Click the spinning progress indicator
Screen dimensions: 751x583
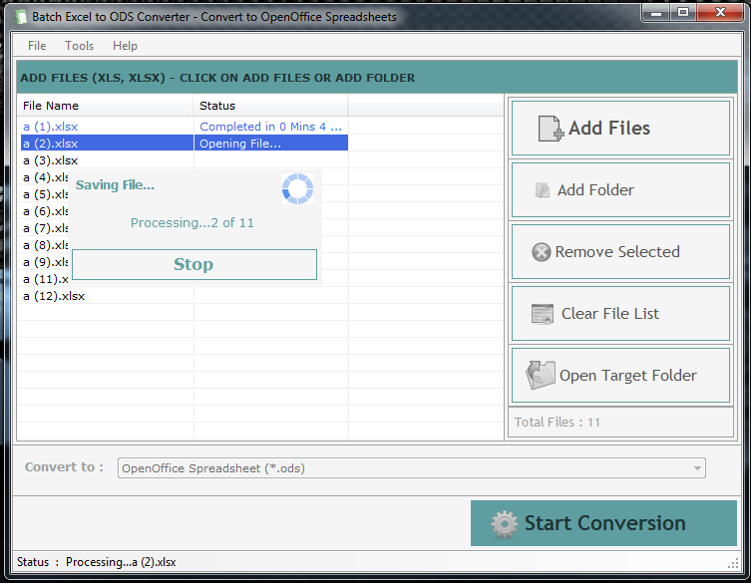coord(297,188)
